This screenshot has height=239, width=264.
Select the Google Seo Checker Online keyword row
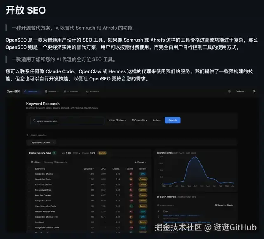tap(88, 227)
